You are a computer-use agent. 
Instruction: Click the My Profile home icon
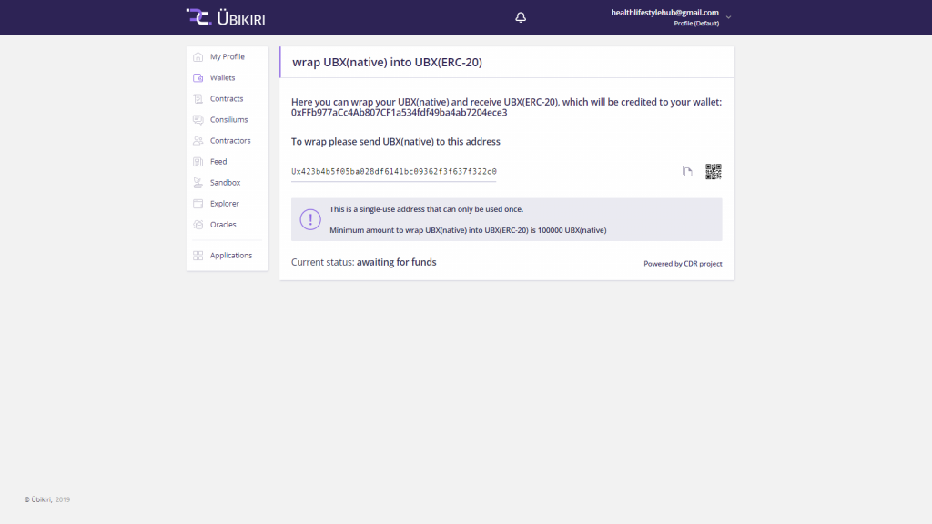tap(198, 57)
